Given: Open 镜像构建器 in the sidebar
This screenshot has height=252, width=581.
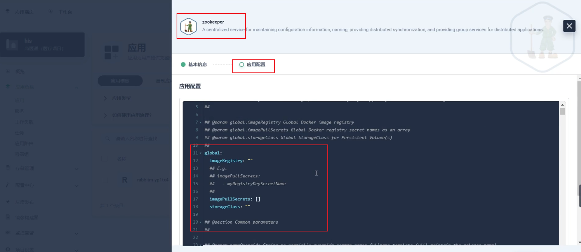Looking at the screenshot, I should click(x=27, y=218).
